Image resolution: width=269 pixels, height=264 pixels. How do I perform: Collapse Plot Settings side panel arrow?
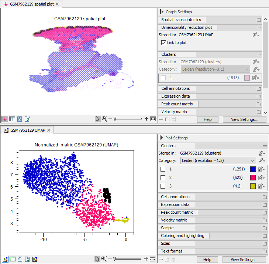[161, 138]
